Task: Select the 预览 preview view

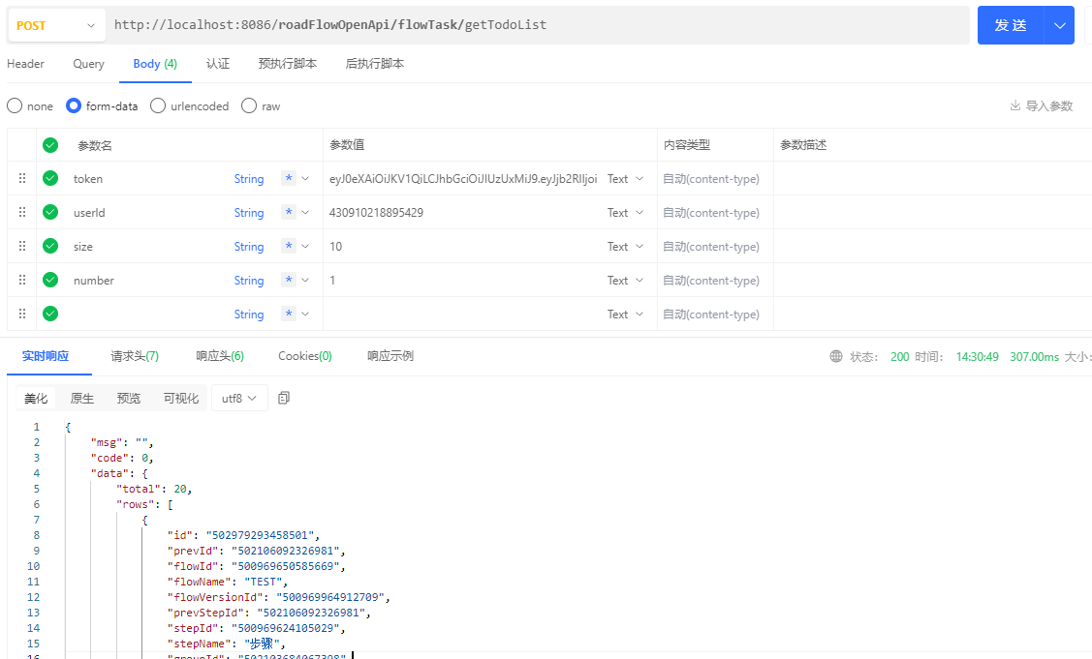Action: click(129, 398)
